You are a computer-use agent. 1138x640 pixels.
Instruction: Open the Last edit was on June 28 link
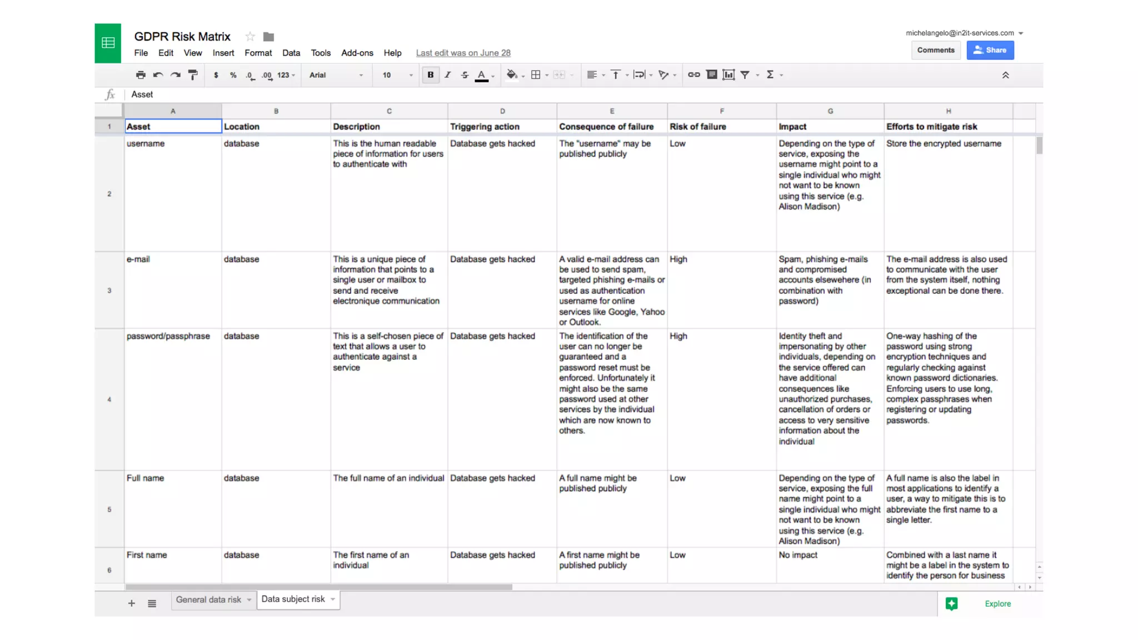point(463,53)
